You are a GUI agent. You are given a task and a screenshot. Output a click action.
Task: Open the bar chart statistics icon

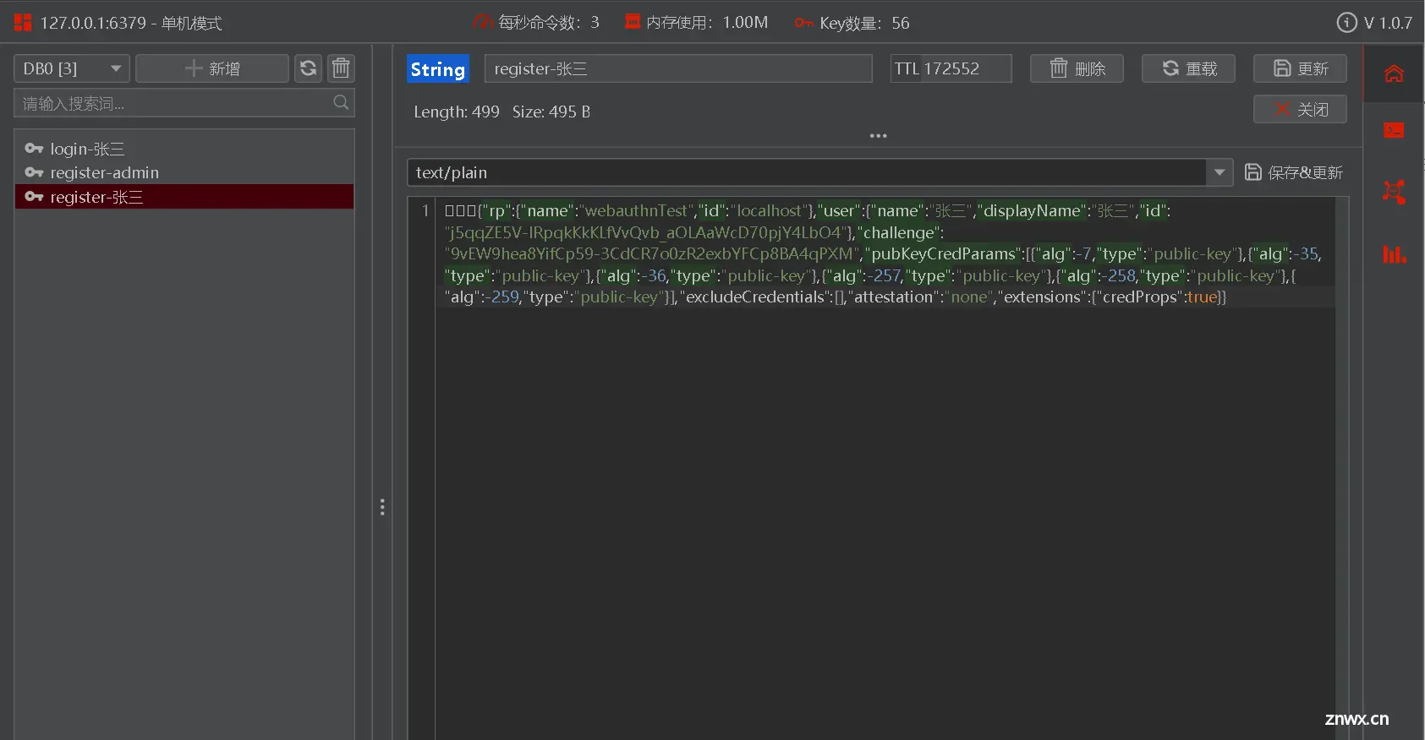coord(1394,253)
